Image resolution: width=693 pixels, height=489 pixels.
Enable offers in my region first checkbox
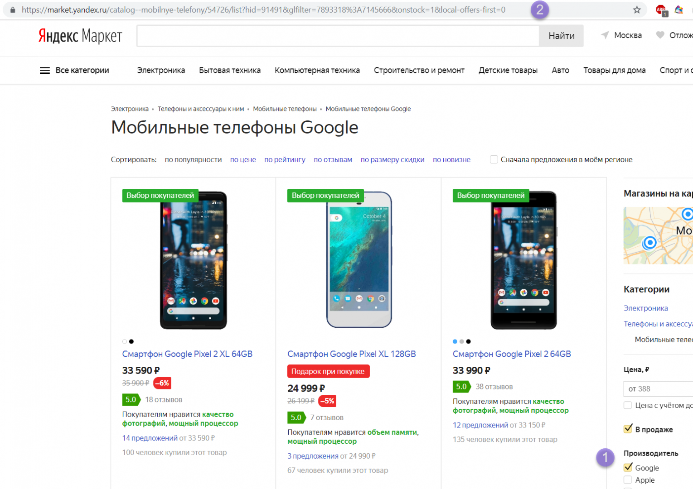coord(494,159)
